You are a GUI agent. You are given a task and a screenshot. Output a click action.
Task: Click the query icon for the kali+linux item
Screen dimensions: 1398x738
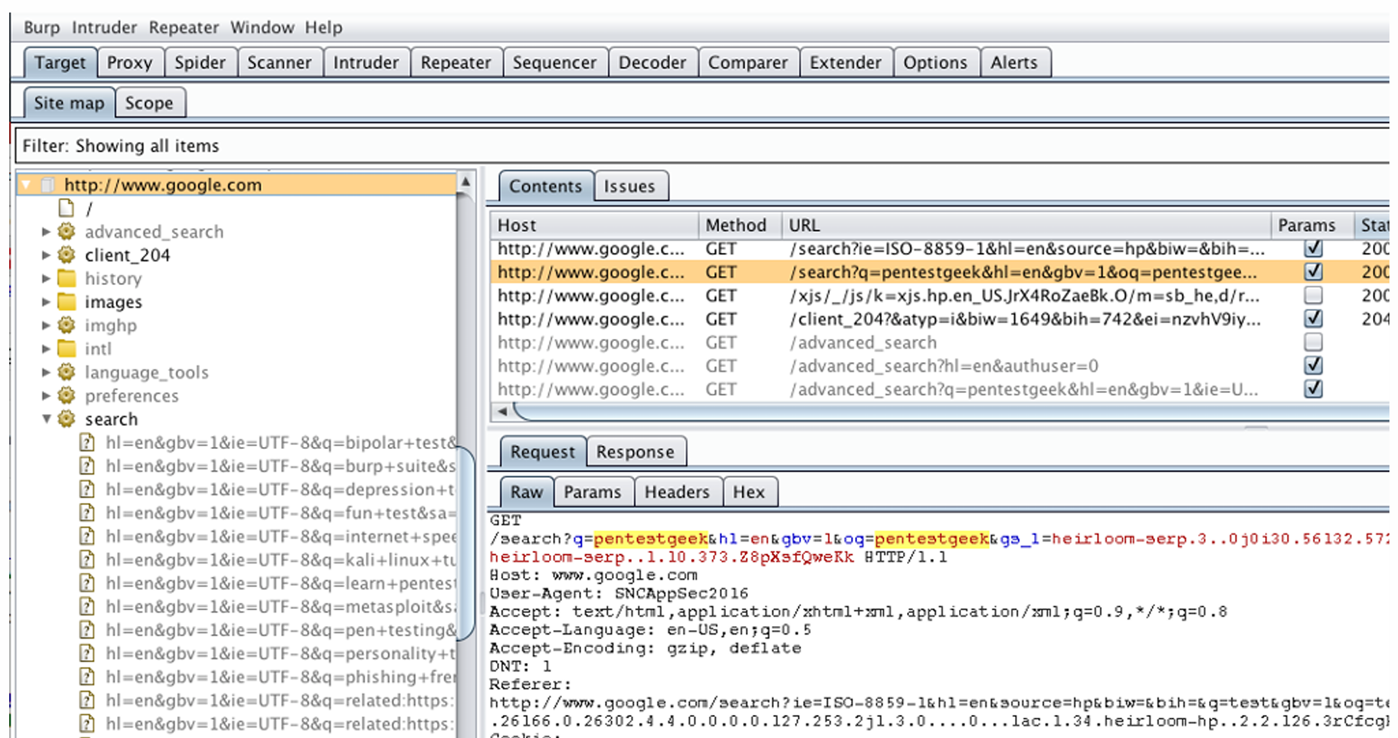coord(87,560)
